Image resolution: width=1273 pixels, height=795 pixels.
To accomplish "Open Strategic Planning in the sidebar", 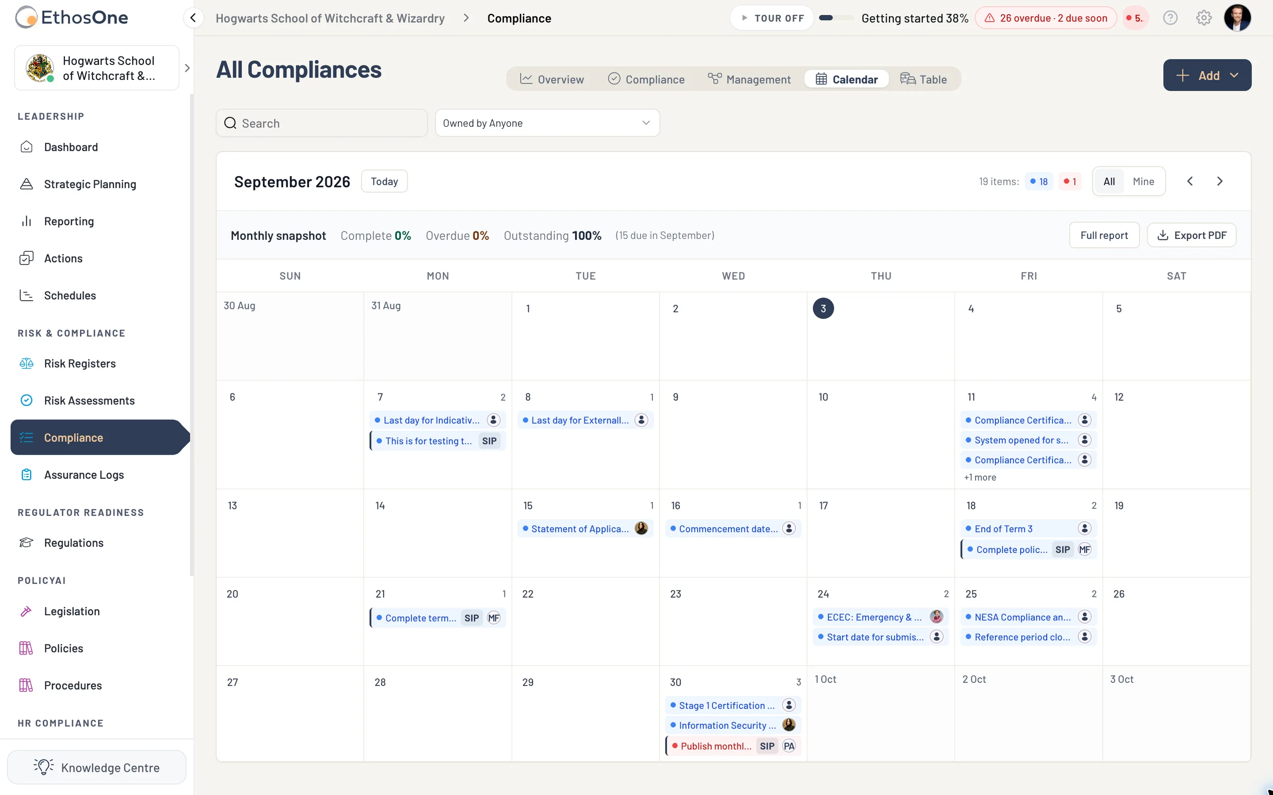I will (x=90, y=184).
